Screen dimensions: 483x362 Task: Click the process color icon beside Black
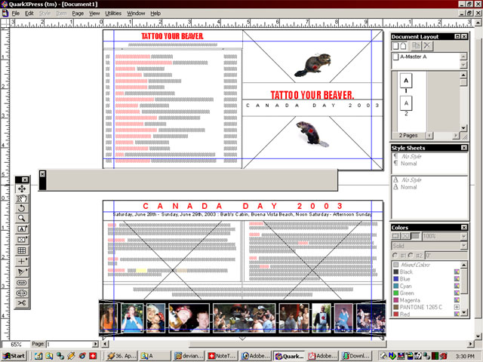[x=457, y=271]
